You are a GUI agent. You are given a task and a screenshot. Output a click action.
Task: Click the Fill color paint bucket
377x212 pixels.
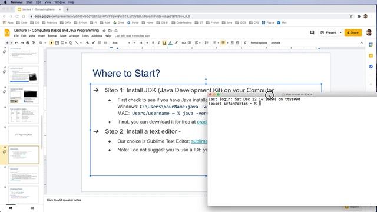(x=87, y=43)
